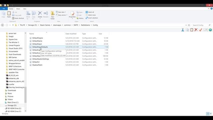Click Paste shortcut in the ribbon
The image size is (213, 120).
pos(18,18)
